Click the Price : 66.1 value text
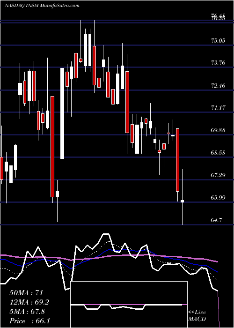This screenshot has height=328, width=234. (x=29, y=321)
